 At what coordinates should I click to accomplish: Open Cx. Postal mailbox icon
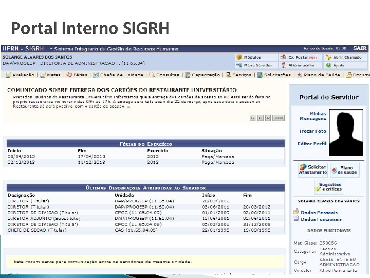pos(283,57)
